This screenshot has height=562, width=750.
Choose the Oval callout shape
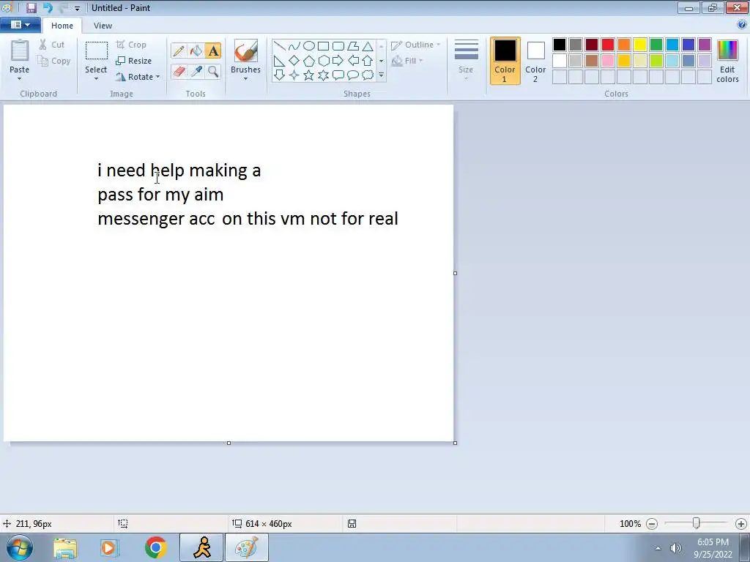[x=353, y=75]
